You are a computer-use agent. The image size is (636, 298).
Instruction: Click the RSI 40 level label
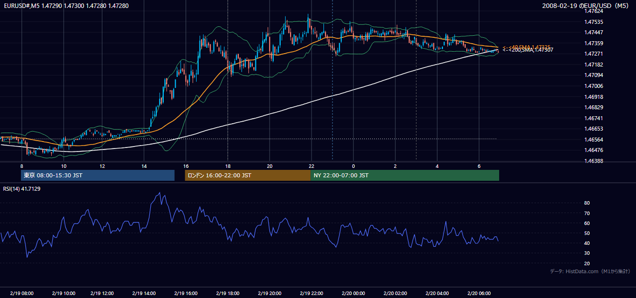coord(587,243)
